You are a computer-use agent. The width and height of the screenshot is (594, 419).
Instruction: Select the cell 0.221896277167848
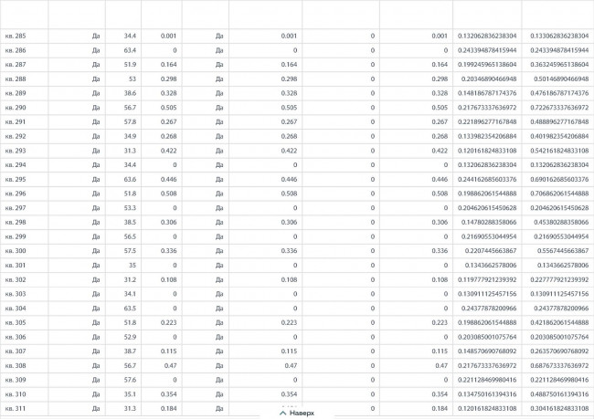487,122
